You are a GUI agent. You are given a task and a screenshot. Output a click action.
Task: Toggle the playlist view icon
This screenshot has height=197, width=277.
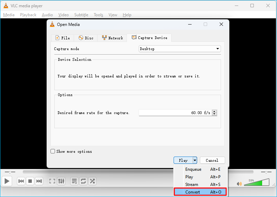pyautogui.click(x=74, y=181)
